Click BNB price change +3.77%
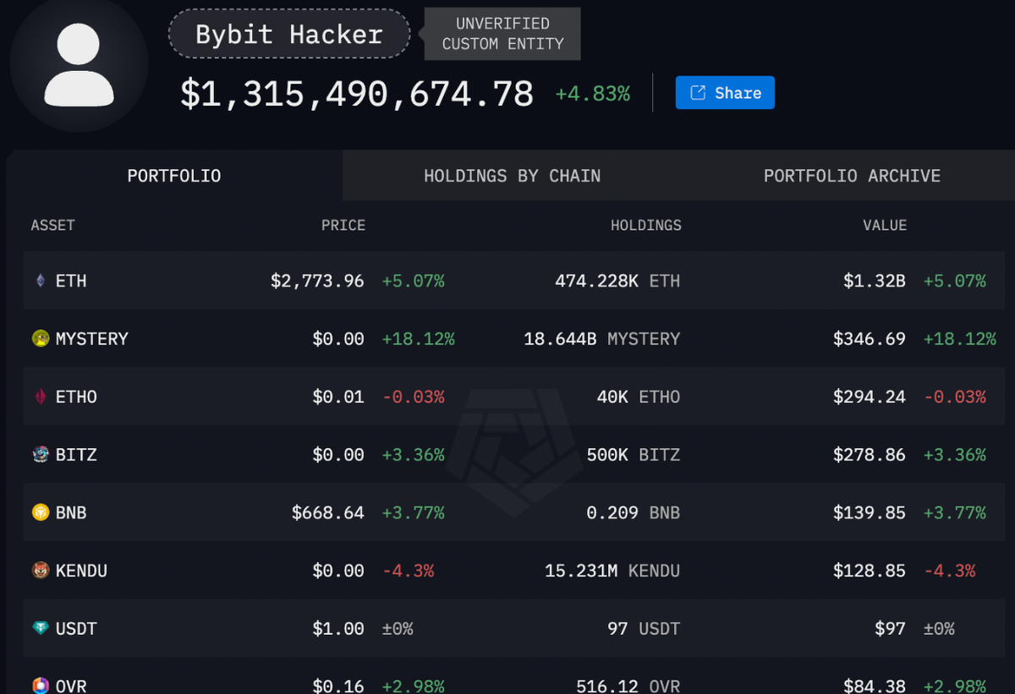 tap(413, 512)
